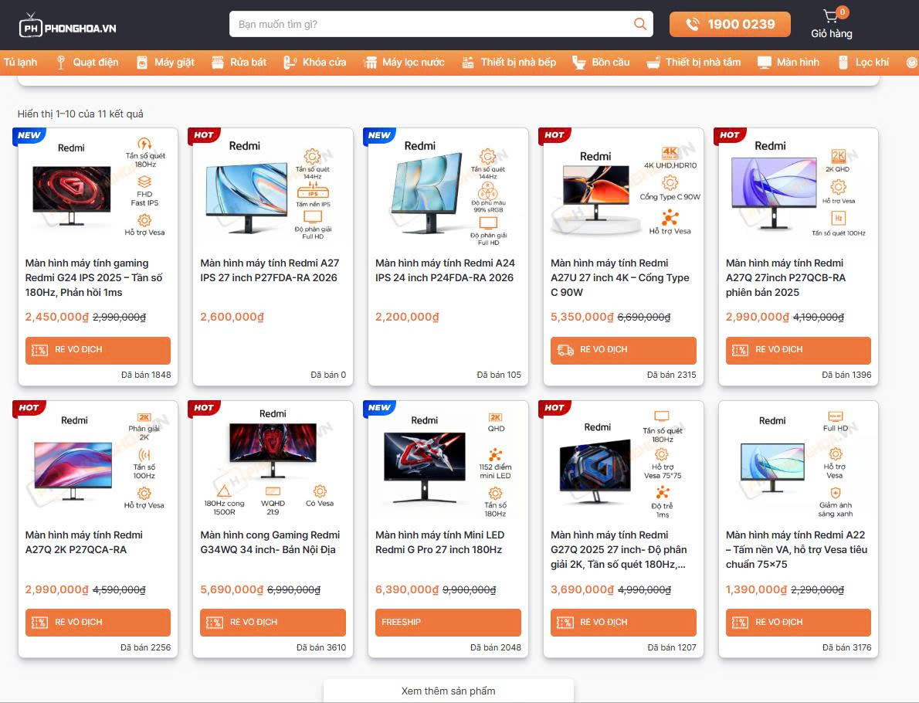Select Thiết bị nhà tắm menu item
Viewport: 919px width, 703px height.
coord(703,63)
